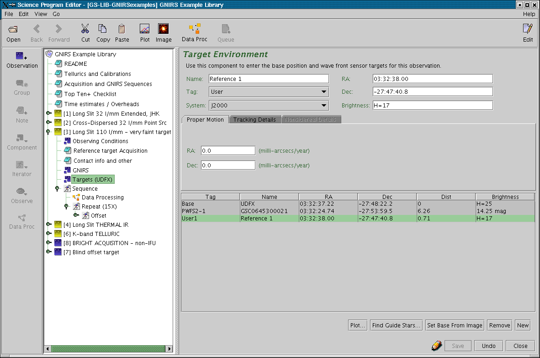
Task: Click the pencil icon beside Save
Action: pos(437,346)
